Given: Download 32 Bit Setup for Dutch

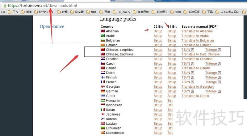Looking at the screenshot, I should point(158,73).
